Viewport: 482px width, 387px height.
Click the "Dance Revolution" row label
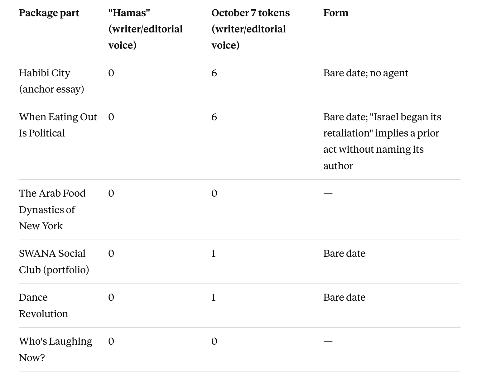pyautogui.click(x=43, y=305)
